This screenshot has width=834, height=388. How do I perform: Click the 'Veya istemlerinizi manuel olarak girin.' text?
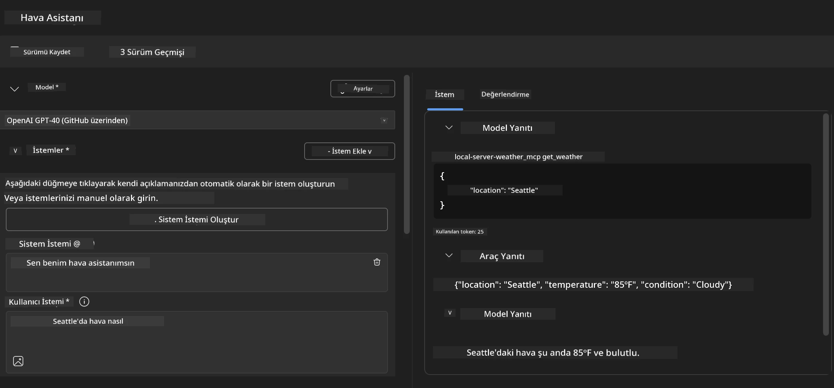coord(81,198)
